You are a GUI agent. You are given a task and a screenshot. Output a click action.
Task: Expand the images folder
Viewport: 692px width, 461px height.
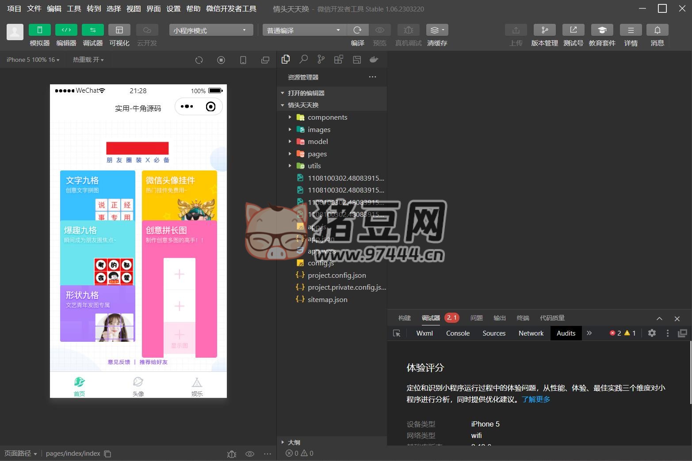(332, 129)
